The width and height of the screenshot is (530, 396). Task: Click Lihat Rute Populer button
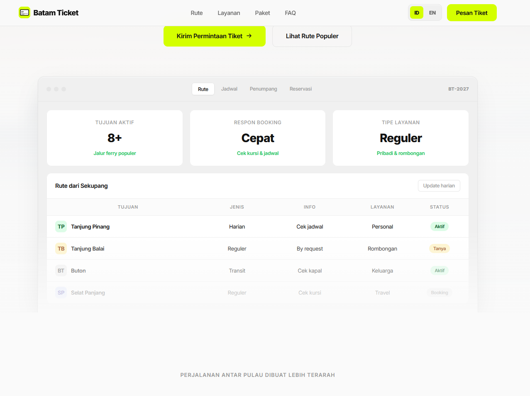point(312,36)
